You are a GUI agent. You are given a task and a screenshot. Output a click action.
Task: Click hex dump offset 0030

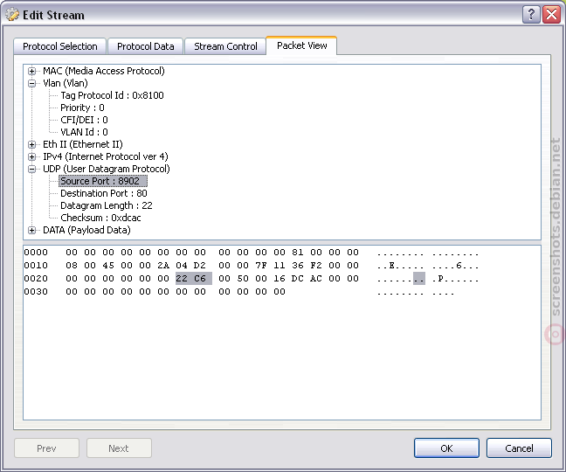click(x=36, y=291)
